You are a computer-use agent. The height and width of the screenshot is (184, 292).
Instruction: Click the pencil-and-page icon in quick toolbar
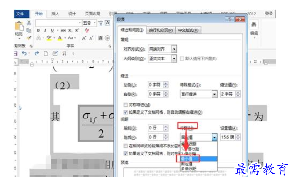(x=55, y=53)
